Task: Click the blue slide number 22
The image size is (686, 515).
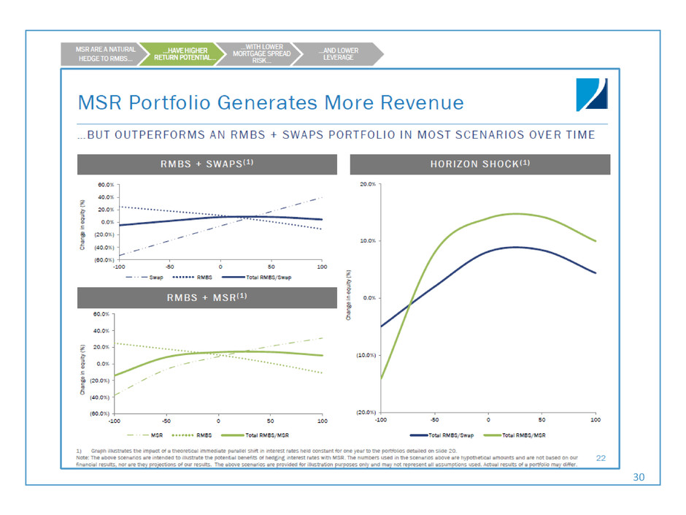Action: 601,458
